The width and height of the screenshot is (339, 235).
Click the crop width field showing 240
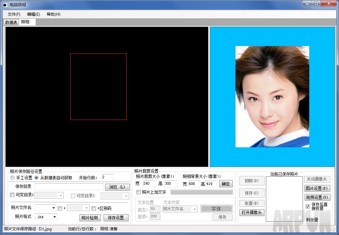(149, 184)
